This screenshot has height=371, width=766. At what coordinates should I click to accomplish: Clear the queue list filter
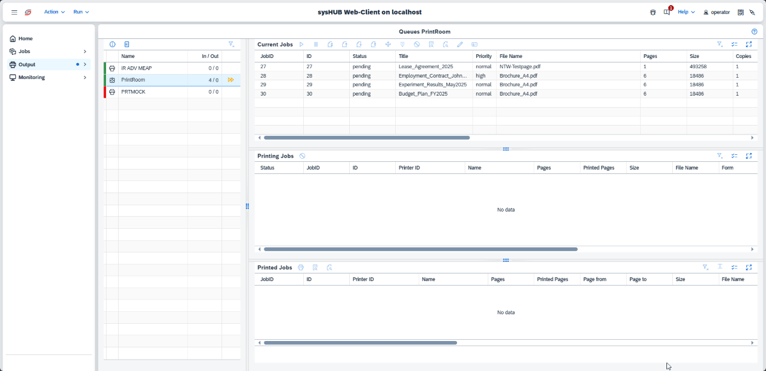tap(232, 45)
